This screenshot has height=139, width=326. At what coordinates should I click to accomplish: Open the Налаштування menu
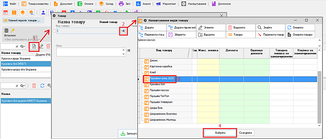pyautogui.click(x=194, y=4)
